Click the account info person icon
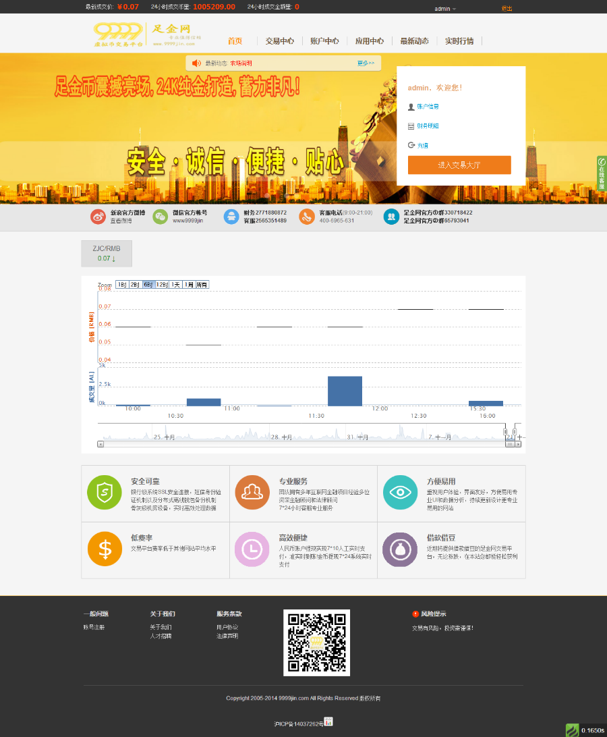 pyautogui.click(x=411, y=107)
